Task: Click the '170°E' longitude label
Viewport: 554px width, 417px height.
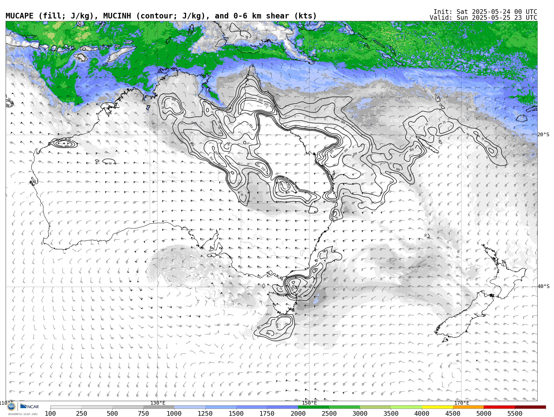Action: 462,403
